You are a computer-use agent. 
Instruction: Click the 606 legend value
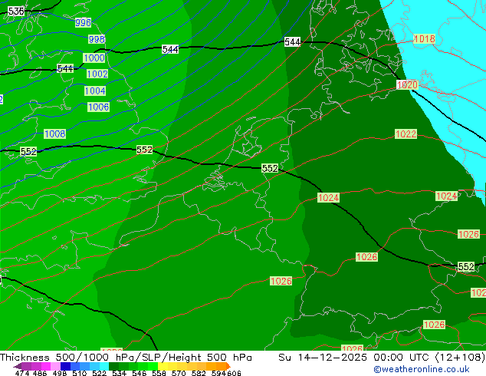pos(234,373)
